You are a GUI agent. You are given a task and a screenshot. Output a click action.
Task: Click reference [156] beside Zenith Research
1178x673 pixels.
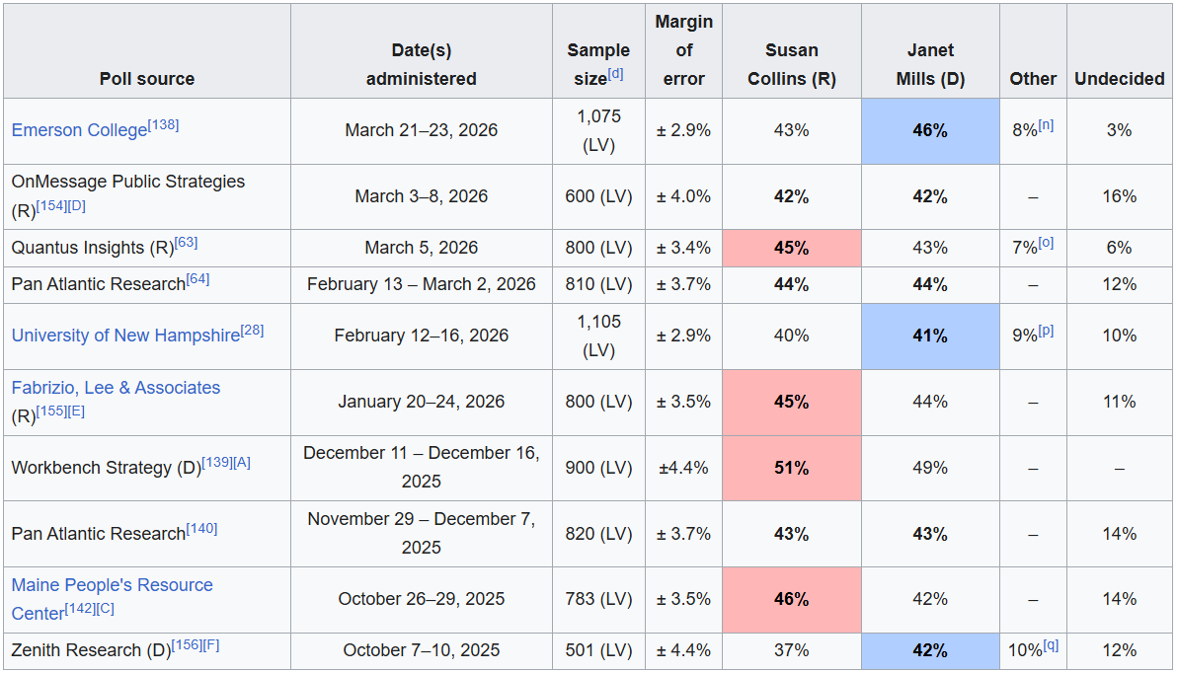click(186, 645)
